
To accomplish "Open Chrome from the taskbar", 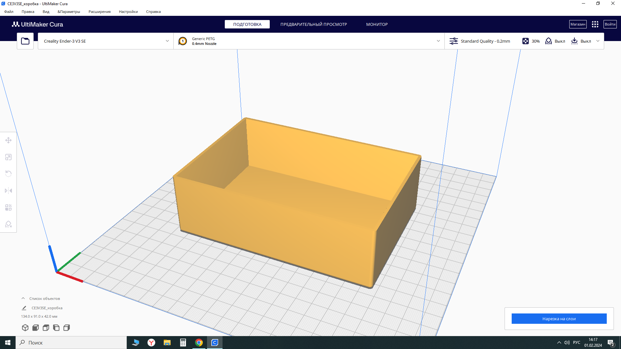I will 199,343.
